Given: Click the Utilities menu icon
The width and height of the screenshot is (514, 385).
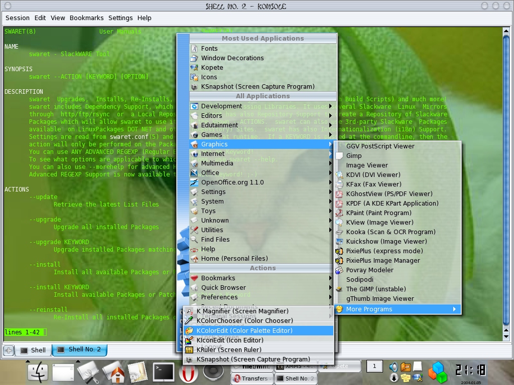Looking at the screenshot, I should coord(194,230).
